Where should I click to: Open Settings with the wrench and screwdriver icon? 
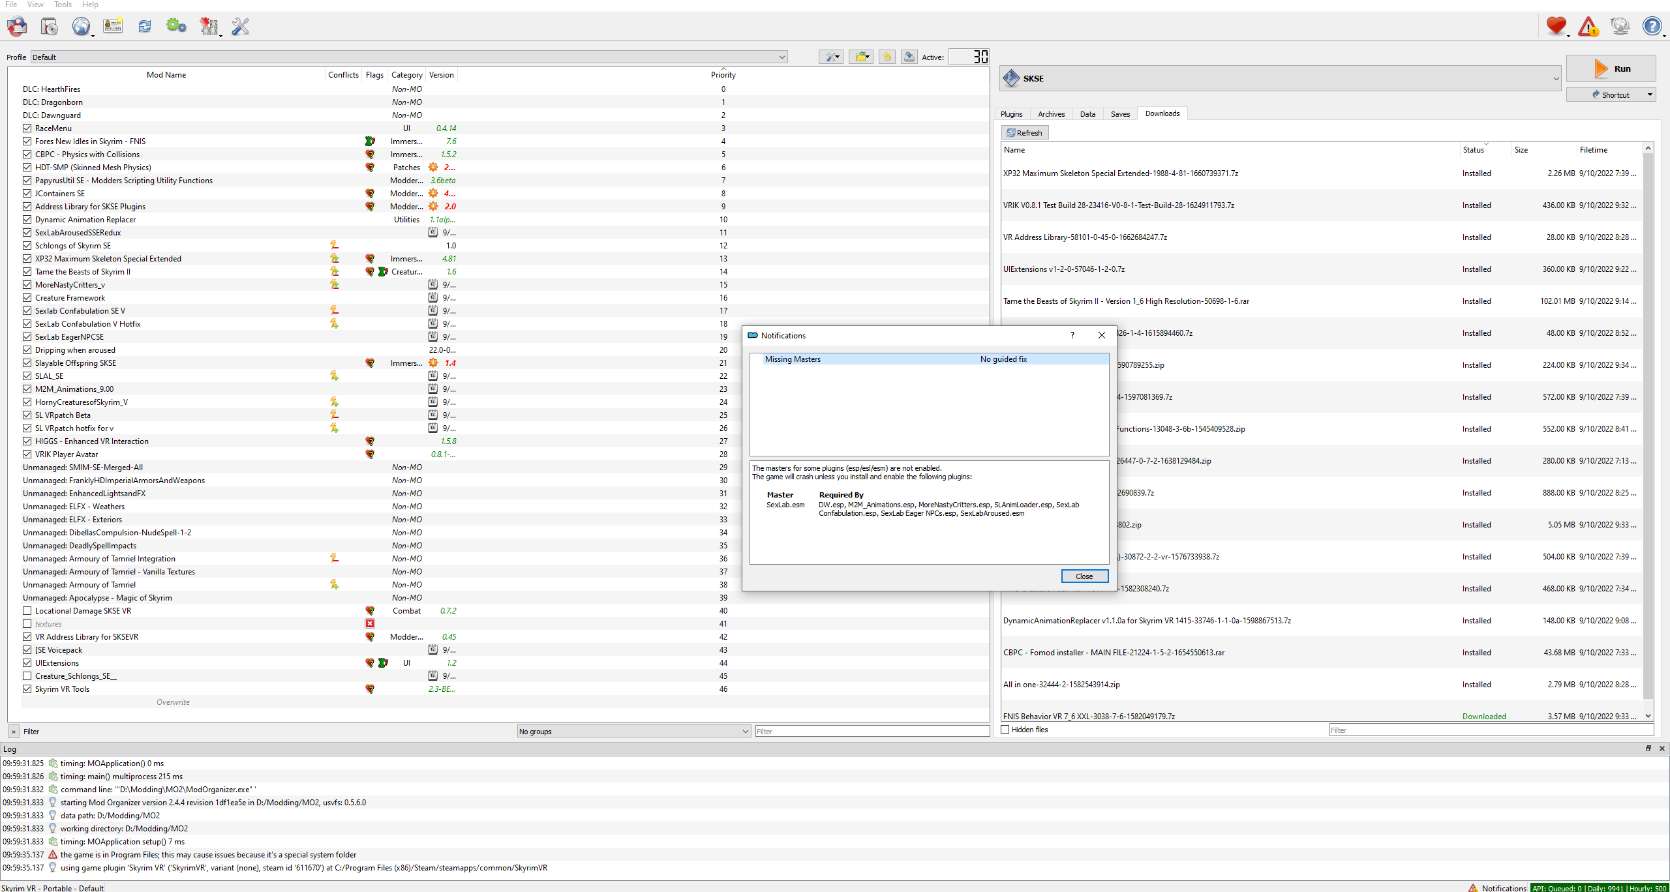tap(241, 27)
